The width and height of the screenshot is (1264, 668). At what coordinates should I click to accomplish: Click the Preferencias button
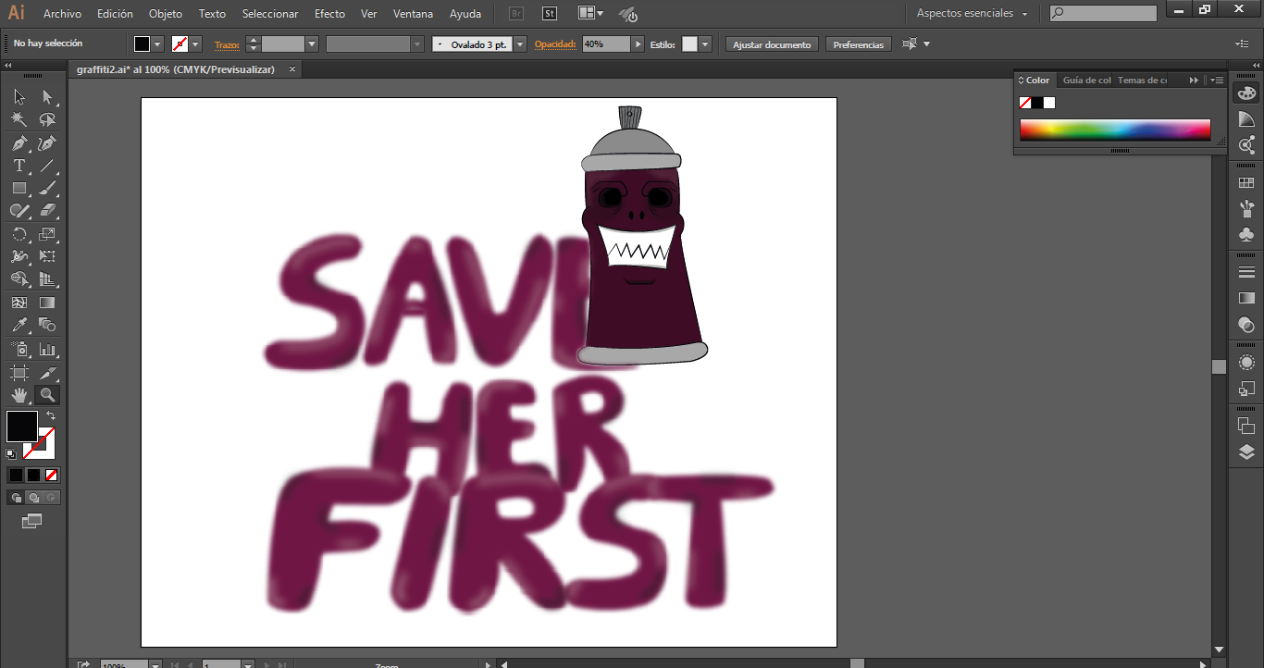tap(859, 44)
